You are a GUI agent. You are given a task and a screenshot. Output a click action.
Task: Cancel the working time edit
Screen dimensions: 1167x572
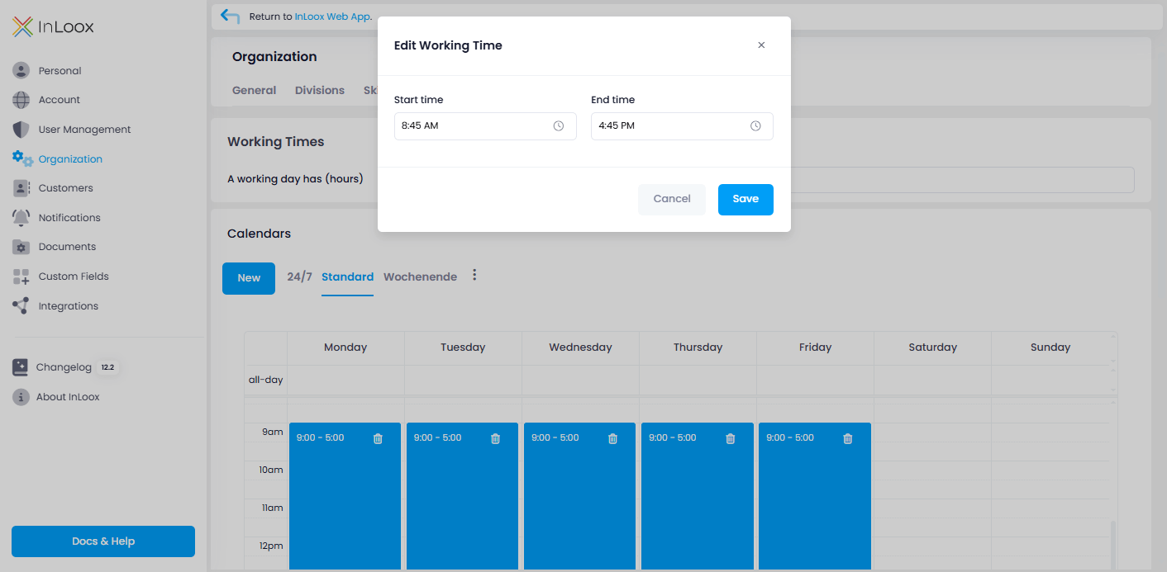tap(671, 200)
